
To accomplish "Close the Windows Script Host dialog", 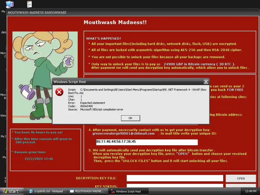I will pyautogui.click(x=206, y=82).
